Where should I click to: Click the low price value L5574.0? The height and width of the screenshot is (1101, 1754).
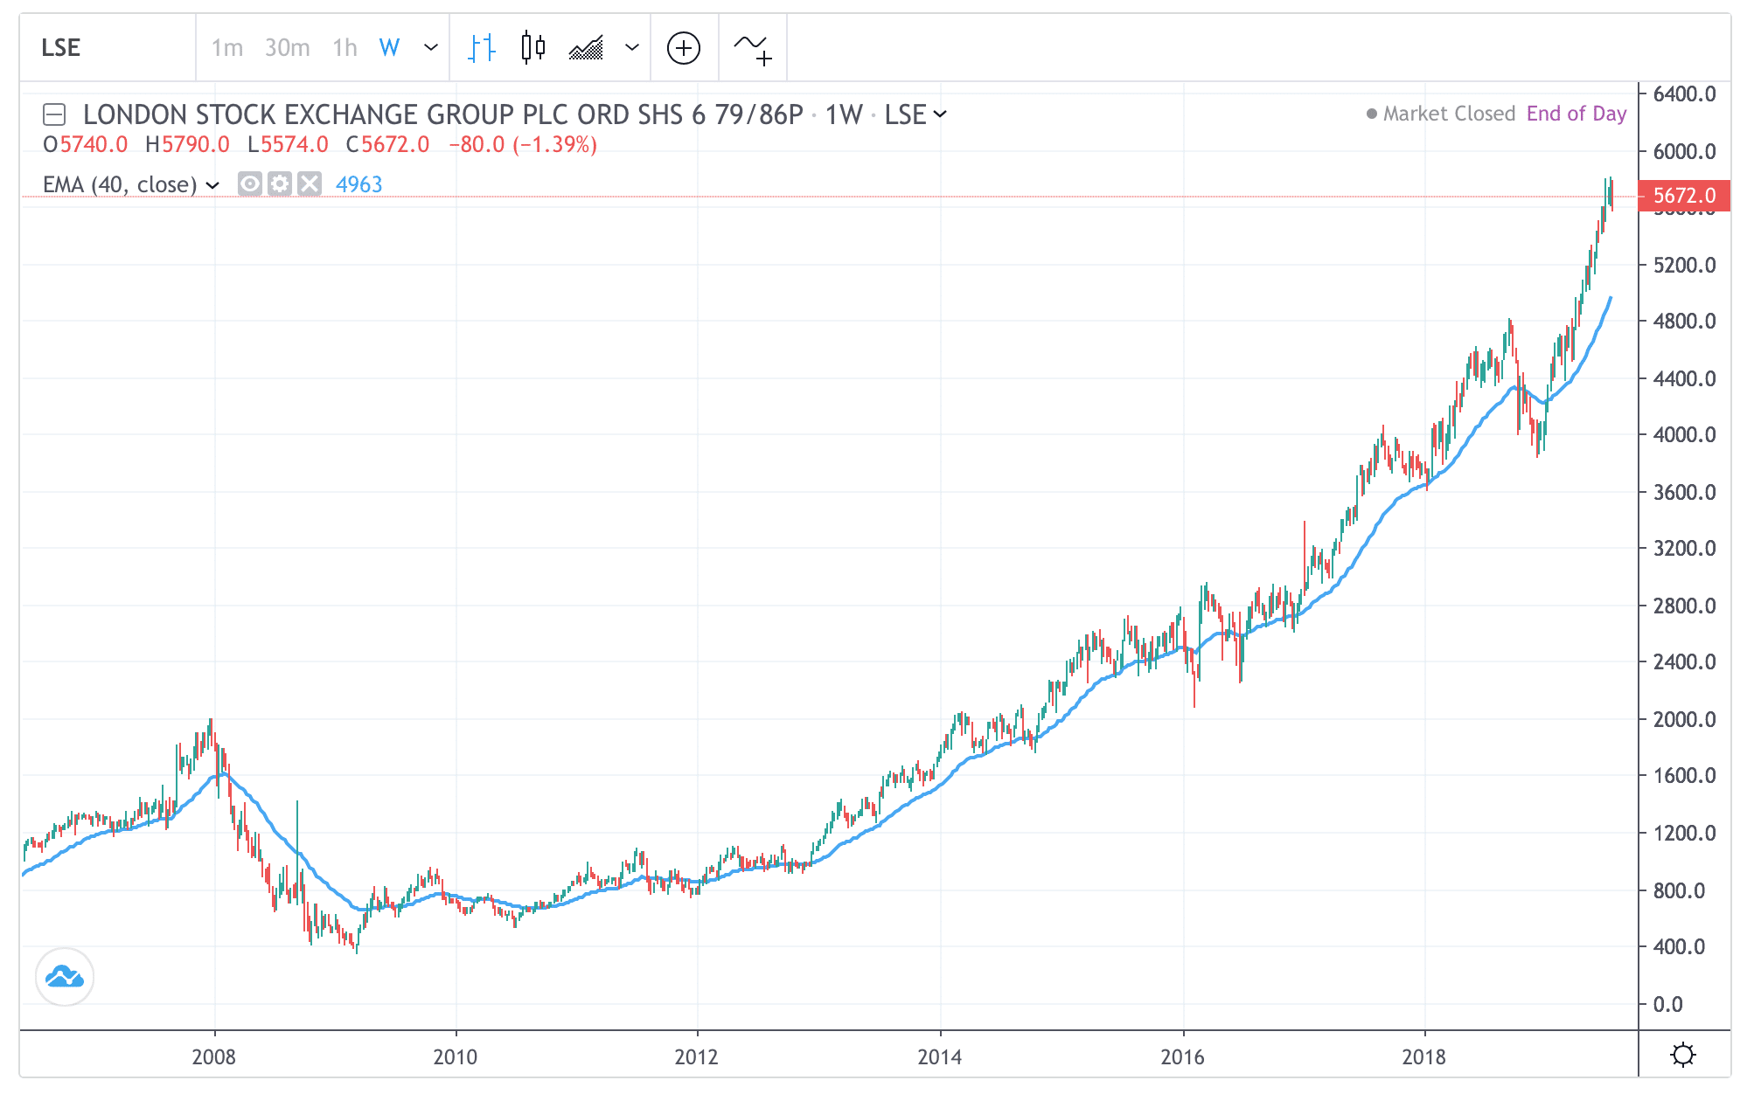[x=288, y=145]
